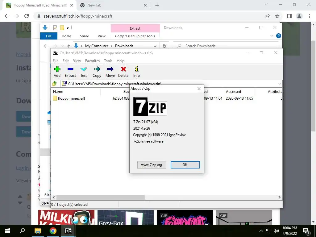Open the www.7-zip.org website button
Image resolution: width=316 pixels, height=237 pixels.
click(152, 165)
